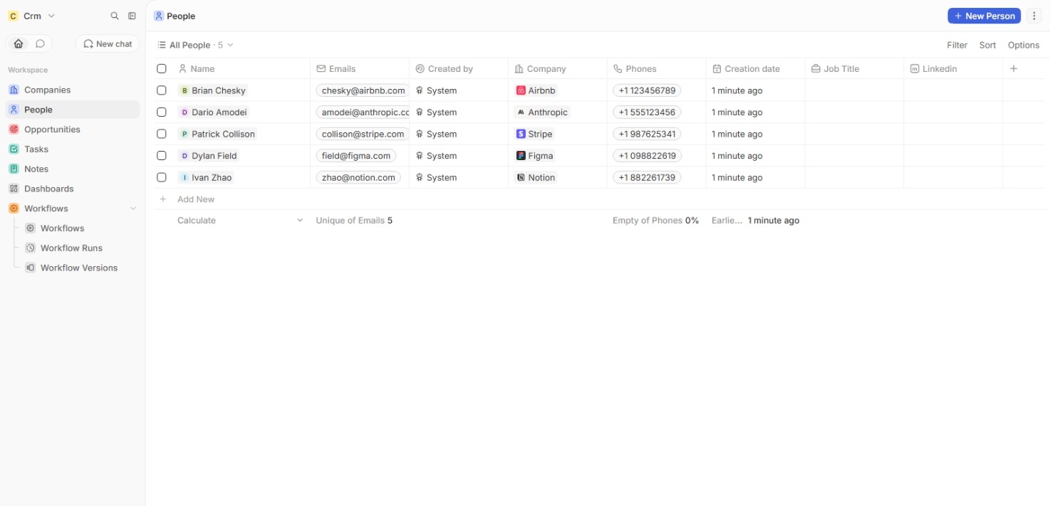Check the Brian Chesky row checkbox
The height and width of the screenshot is (506, 1050).
click(x=162, y=90)
